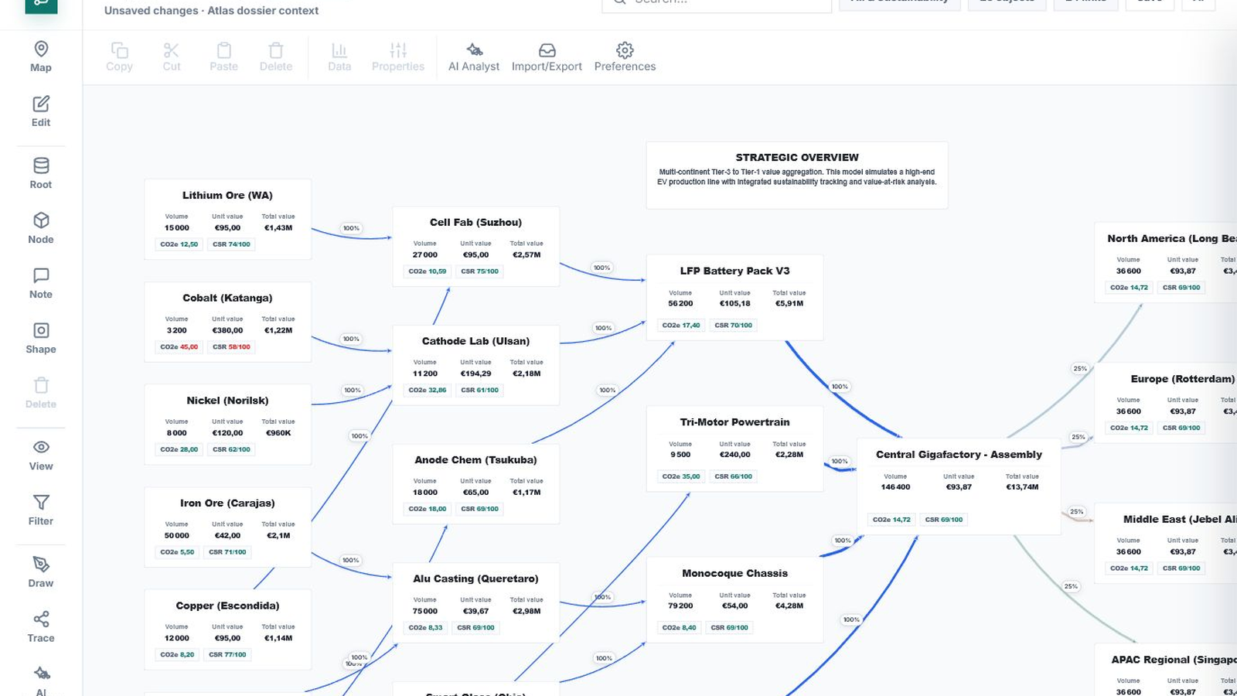Click the 146 400 volume figure
The height and width of the screenshot is (696, 1237).
tap(895, 487)
